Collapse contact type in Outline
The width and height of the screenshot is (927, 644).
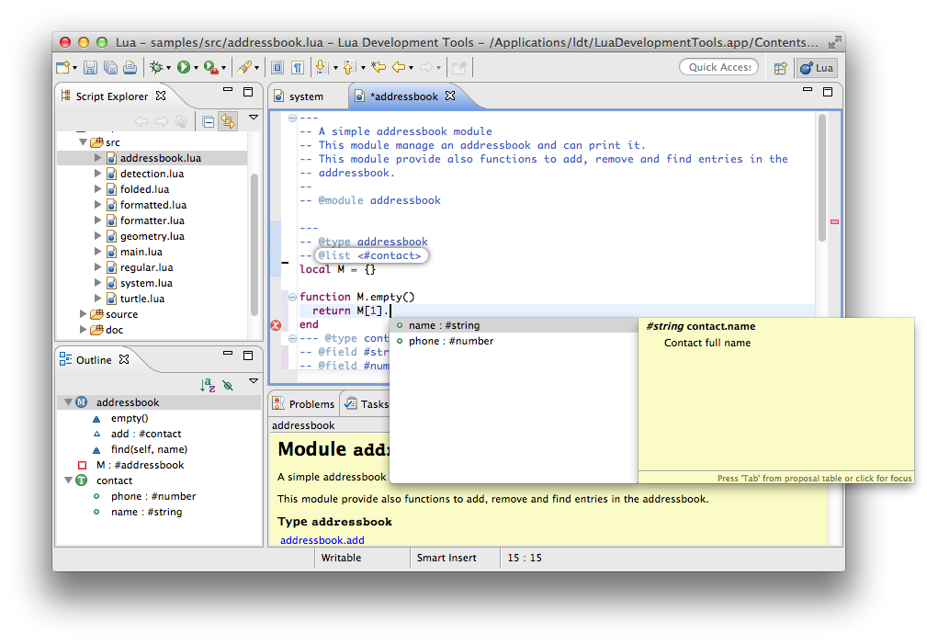[68, 480]
